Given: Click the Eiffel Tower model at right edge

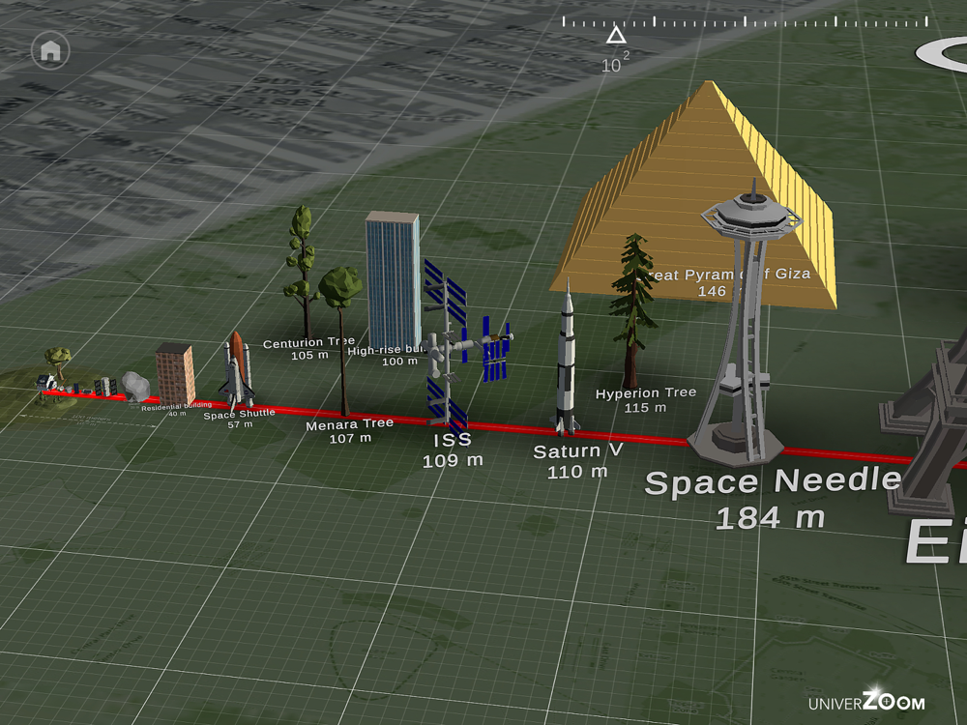Looking at the screenshot, I should [x=923, y=425].
